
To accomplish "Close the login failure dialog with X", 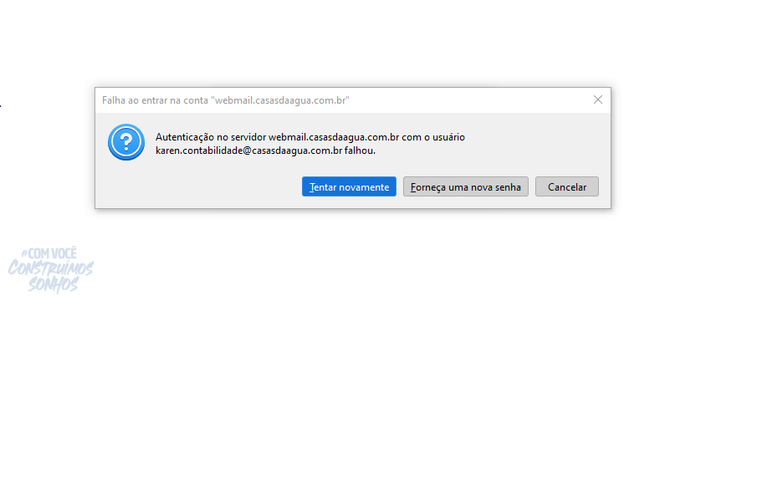I will pyautogui.click(x=598, y=99).
